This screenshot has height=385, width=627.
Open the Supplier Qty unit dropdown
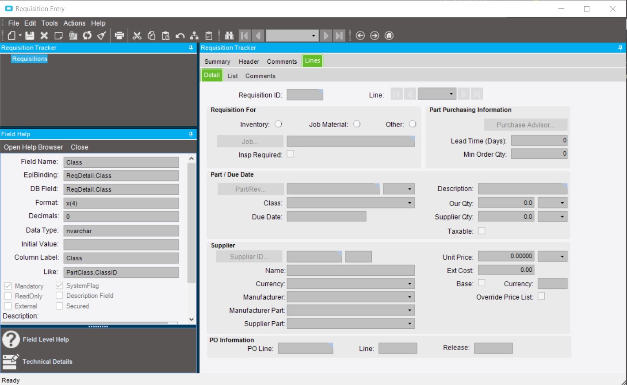pos(562,217)
